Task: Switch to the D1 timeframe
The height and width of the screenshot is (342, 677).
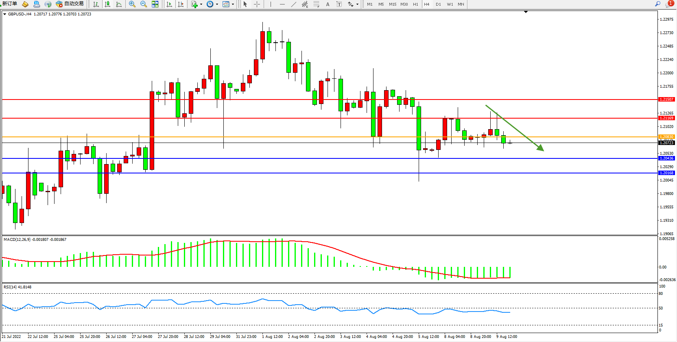Action: tap(438, 4)
